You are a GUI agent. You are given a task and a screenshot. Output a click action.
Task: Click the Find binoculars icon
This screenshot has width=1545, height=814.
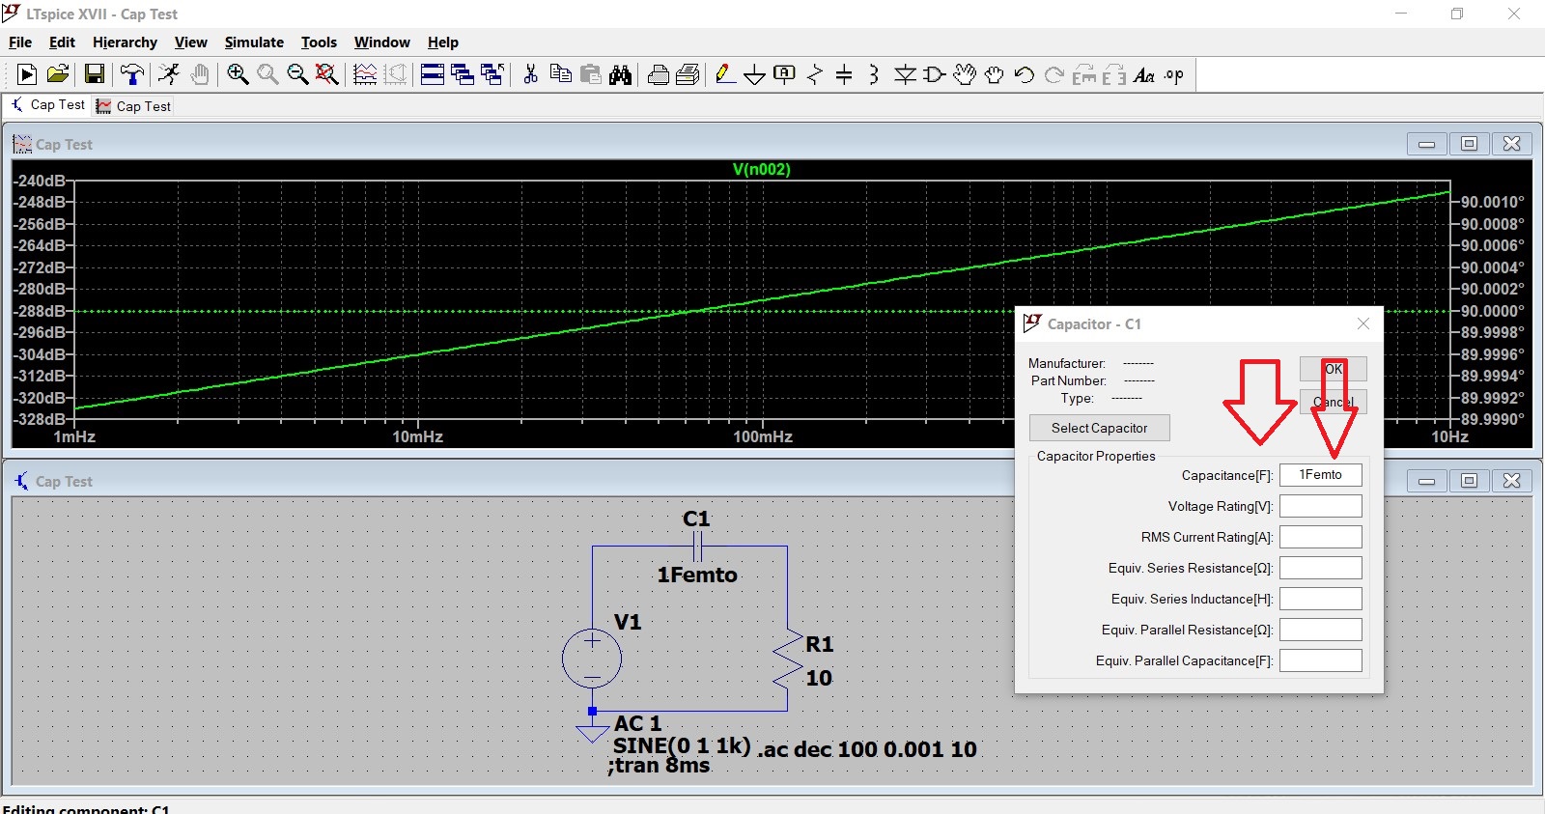tap(620, 74)
